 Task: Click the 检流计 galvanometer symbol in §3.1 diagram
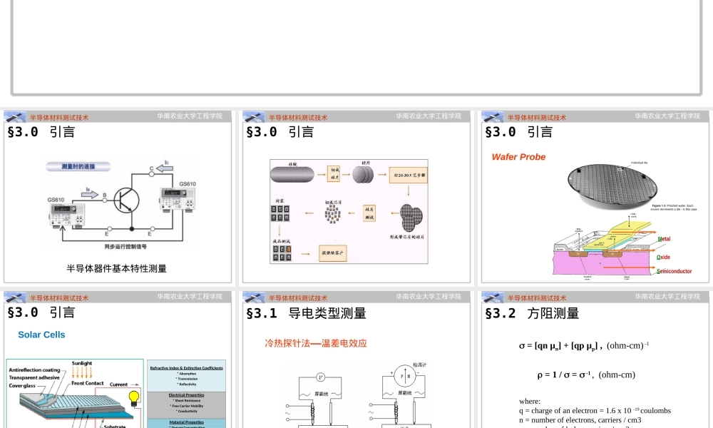point(405,376)
